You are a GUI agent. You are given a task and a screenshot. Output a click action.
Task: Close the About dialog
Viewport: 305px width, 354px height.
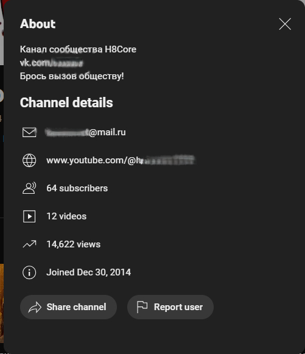coord(285,24)
